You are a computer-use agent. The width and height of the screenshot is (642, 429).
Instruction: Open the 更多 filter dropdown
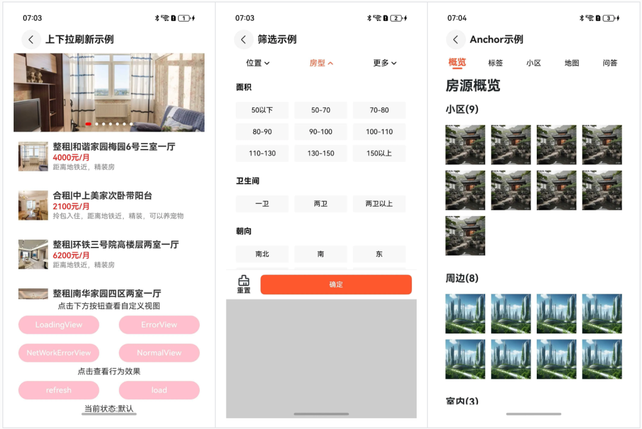coord(385,63)
